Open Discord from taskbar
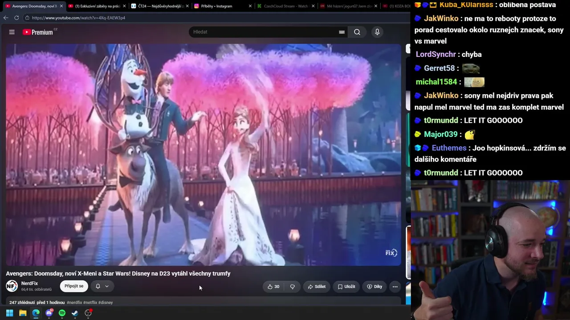This screenshot has height=320, width=570. pos(49,313)
